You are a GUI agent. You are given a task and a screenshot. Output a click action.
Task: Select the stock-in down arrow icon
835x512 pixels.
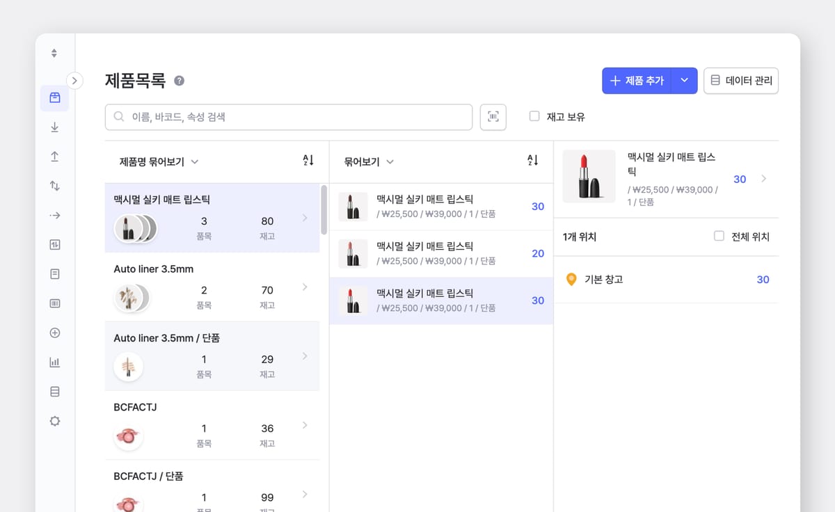54,127
